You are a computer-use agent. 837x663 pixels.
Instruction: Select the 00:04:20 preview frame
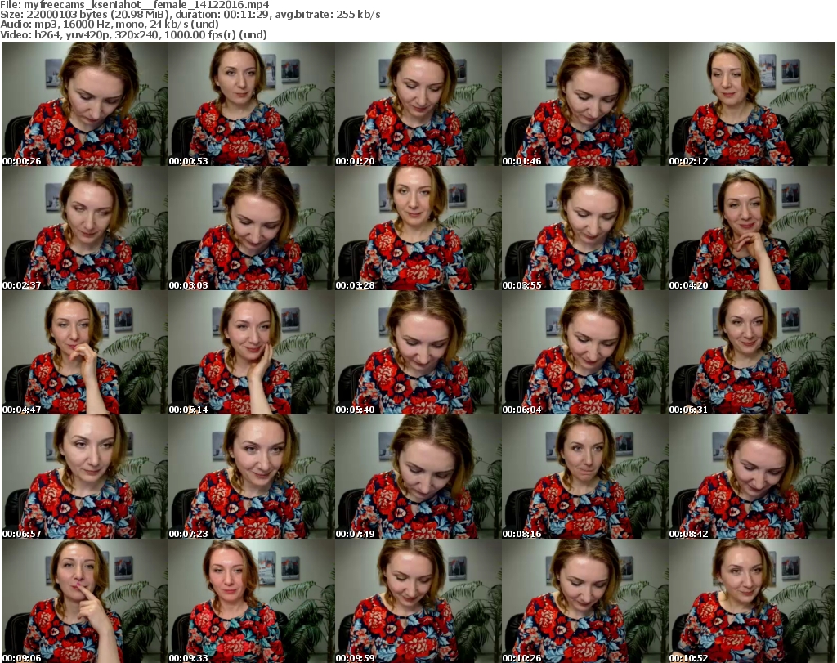coord(751,228)
